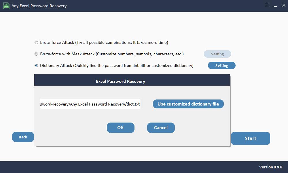Click the Brute-force Attack option description text

[x=104, y=43]
